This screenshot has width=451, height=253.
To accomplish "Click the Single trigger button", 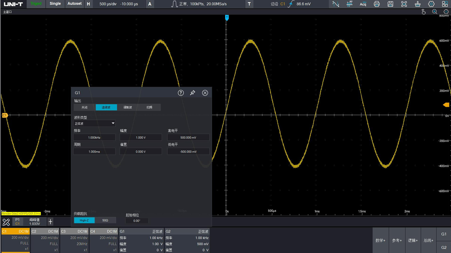I will tap(55, 4).
